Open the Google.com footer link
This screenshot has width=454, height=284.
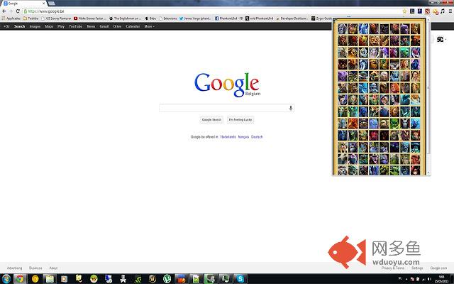tap(438, 268)
